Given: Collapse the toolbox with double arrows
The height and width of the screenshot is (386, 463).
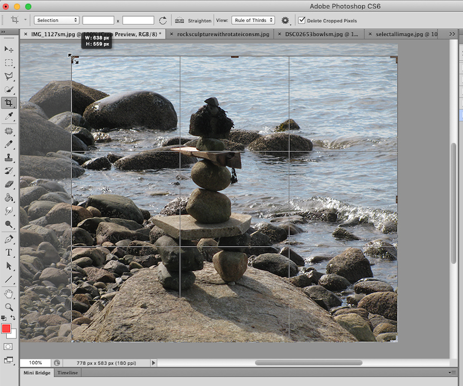Looking at the screenshot, I should click(3, 32).
